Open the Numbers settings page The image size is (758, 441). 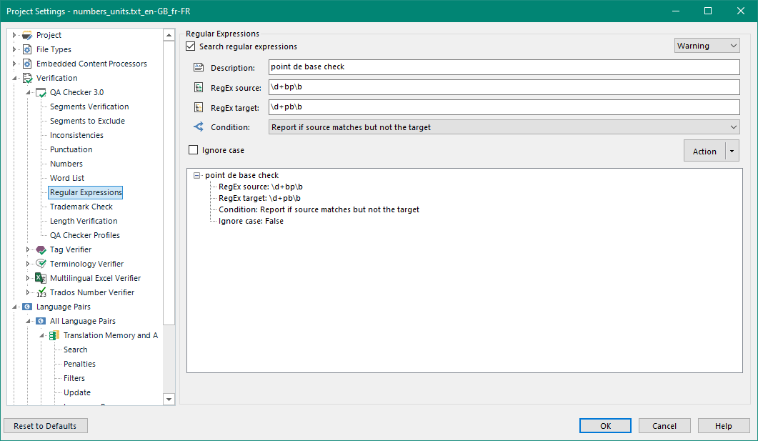point(66,164)
